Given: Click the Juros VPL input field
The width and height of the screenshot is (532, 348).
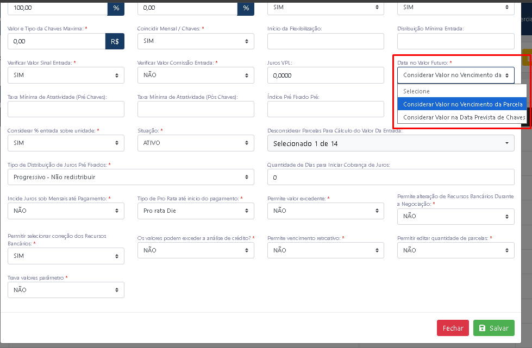Looking at the screenshot, I should click(x=326, y=75).
